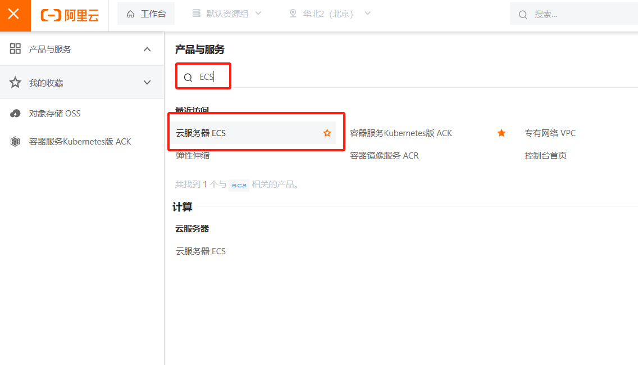Expand the 我的收藏 chevron

pyautogui.click(x=147, y=82)
